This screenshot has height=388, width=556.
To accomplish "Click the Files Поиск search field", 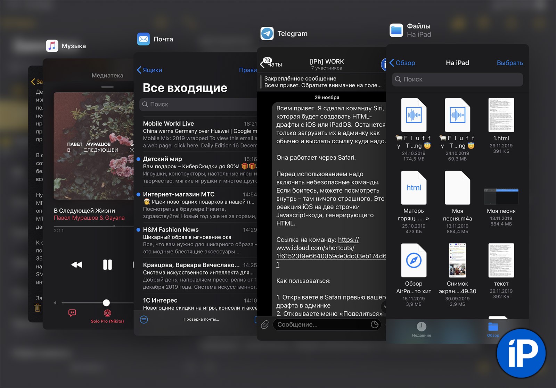I will pyautogui.click(x=457, y=79).
